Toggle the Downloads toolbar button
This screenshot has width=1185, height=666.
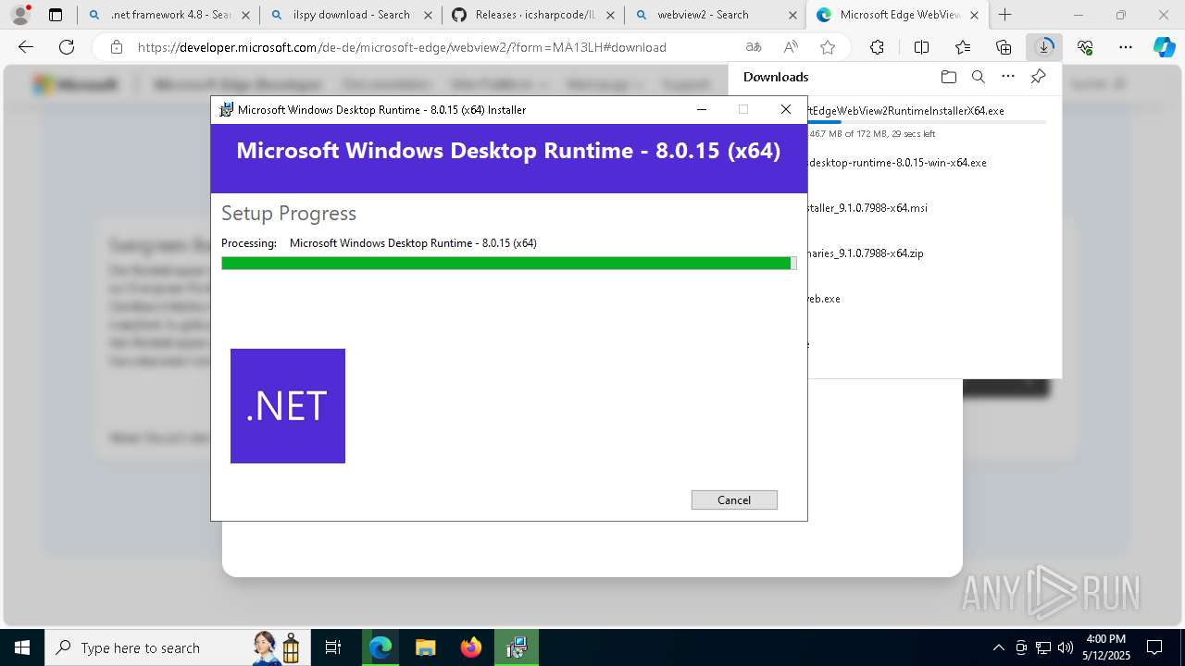1044,47
